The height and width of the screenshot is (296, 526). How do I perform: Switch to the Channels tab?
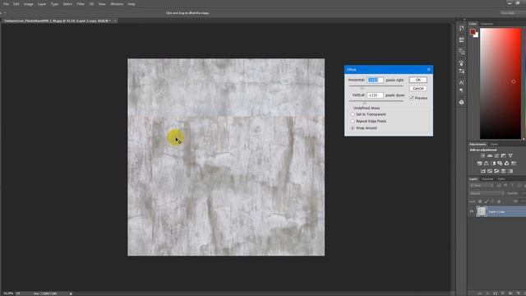point(487,179)
